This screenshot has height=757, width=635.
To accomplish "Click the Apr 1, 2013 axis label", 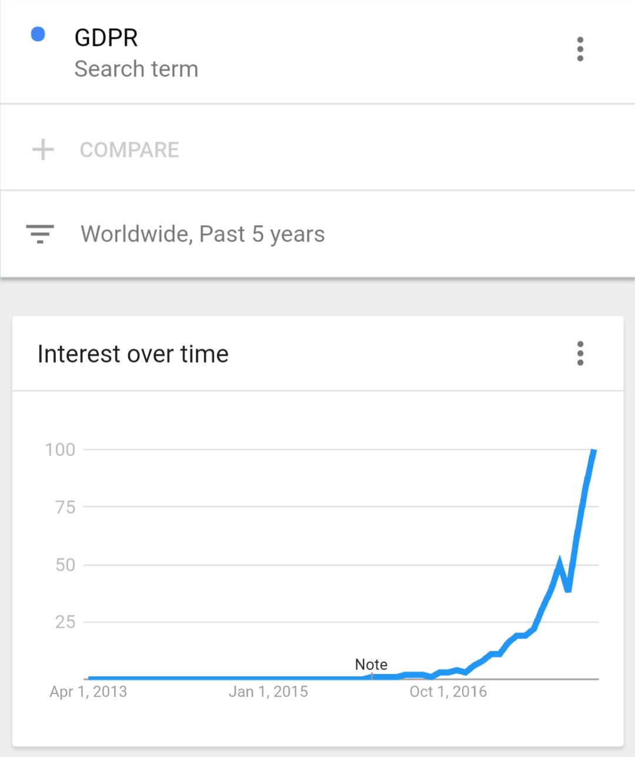I will pos(88,692).
